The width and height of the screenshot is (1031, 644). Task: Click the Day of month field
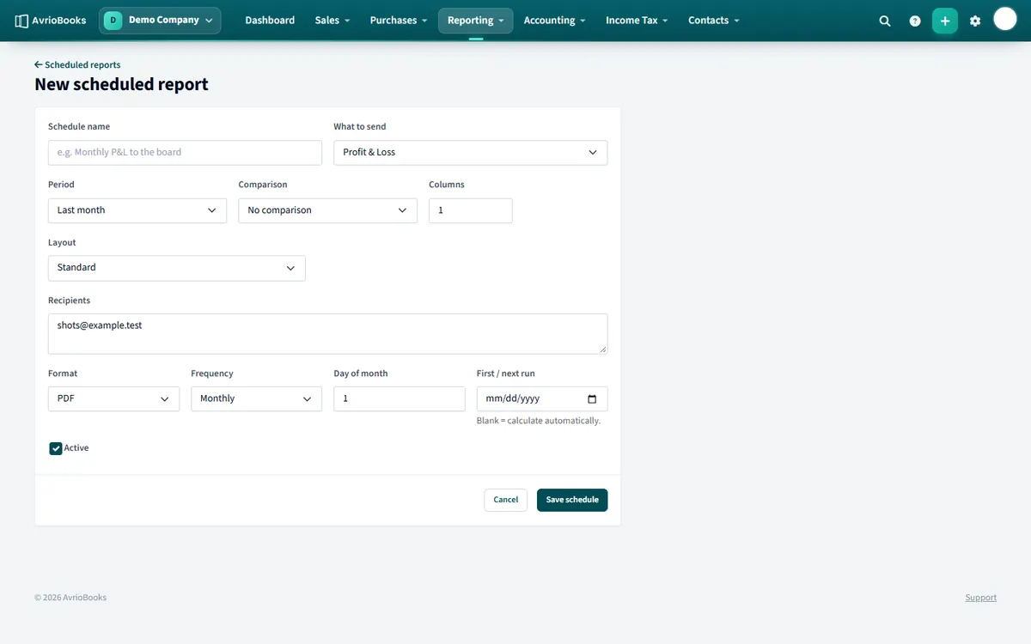click(400, 398)
